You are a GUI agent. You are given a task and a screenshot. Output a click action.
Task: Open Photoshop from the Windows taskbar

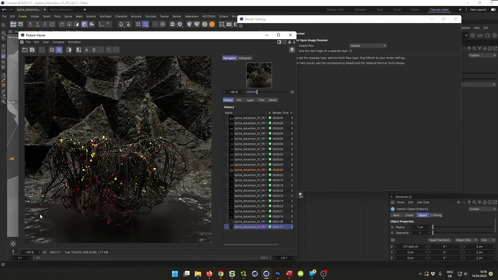click(278, 274)
